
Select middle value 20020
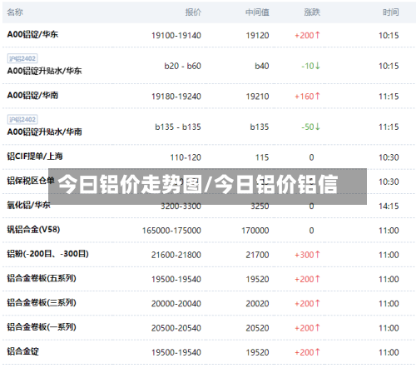257,304
